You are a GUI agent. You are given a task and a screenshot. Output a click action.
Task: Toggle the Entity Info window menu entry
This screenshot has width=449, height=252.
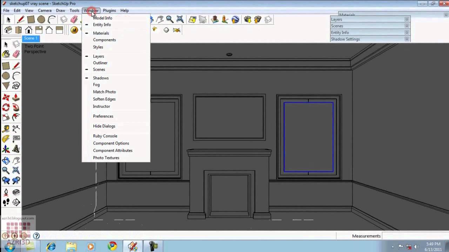[116, 25]
